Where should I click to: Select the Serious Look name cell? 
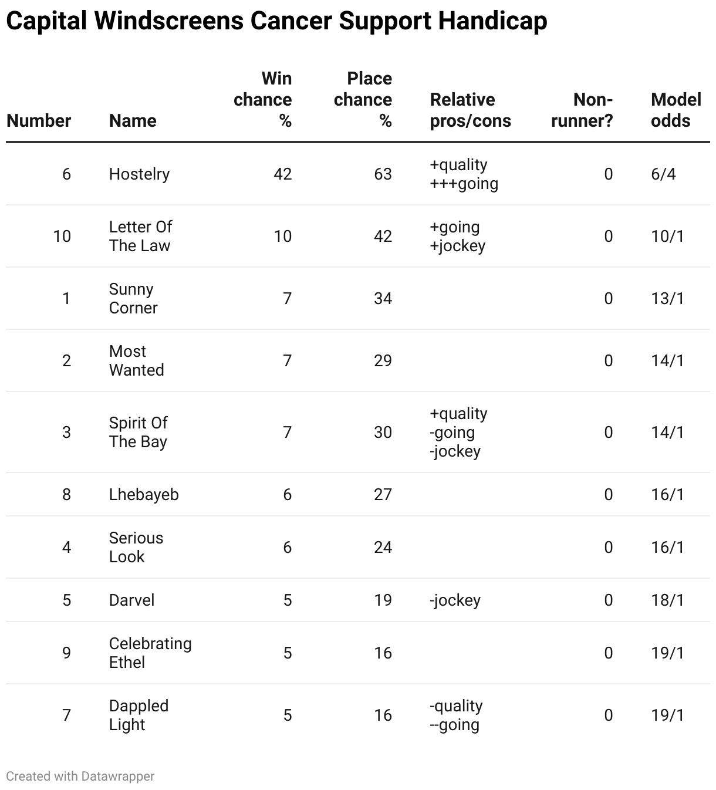point(136,547)
